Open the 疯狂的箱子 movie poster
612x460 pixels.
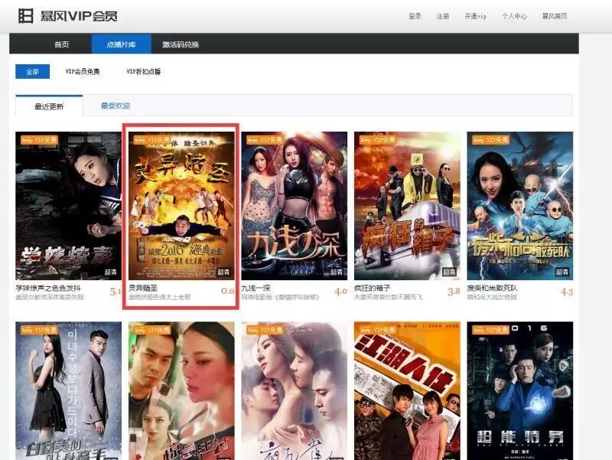(x=407, y=206)
